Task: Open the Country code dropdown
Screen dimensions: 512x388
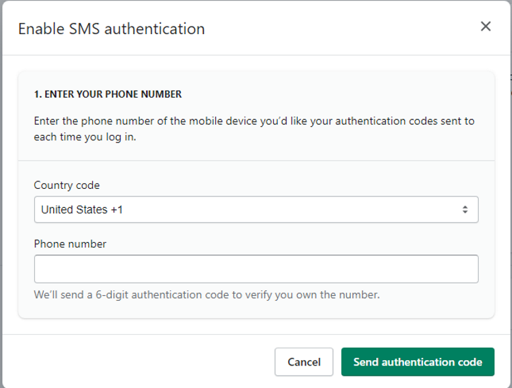Action: point(256,210)
